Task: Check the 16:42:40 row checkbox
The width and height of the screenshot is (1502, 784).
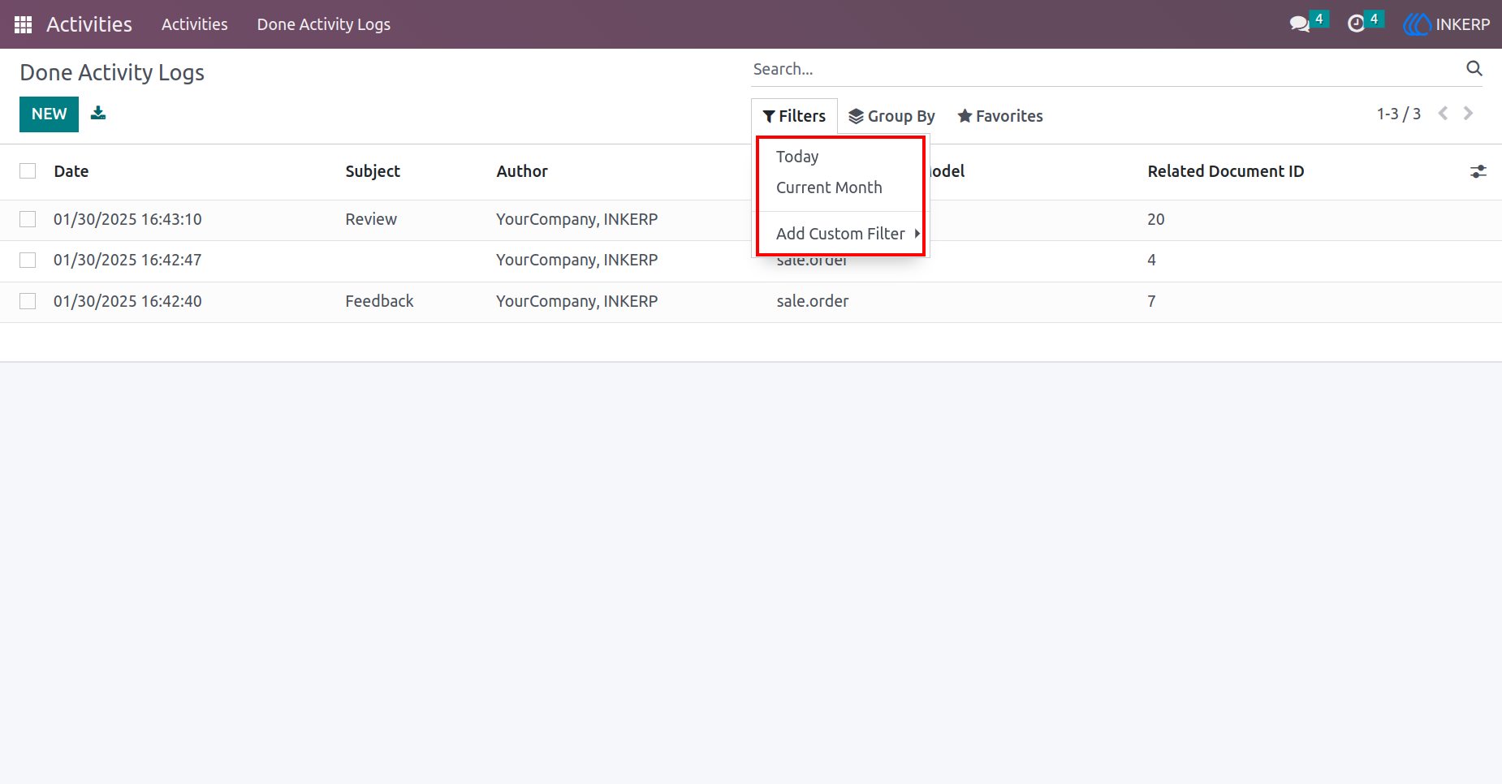Action: click(x=28, y=301)
